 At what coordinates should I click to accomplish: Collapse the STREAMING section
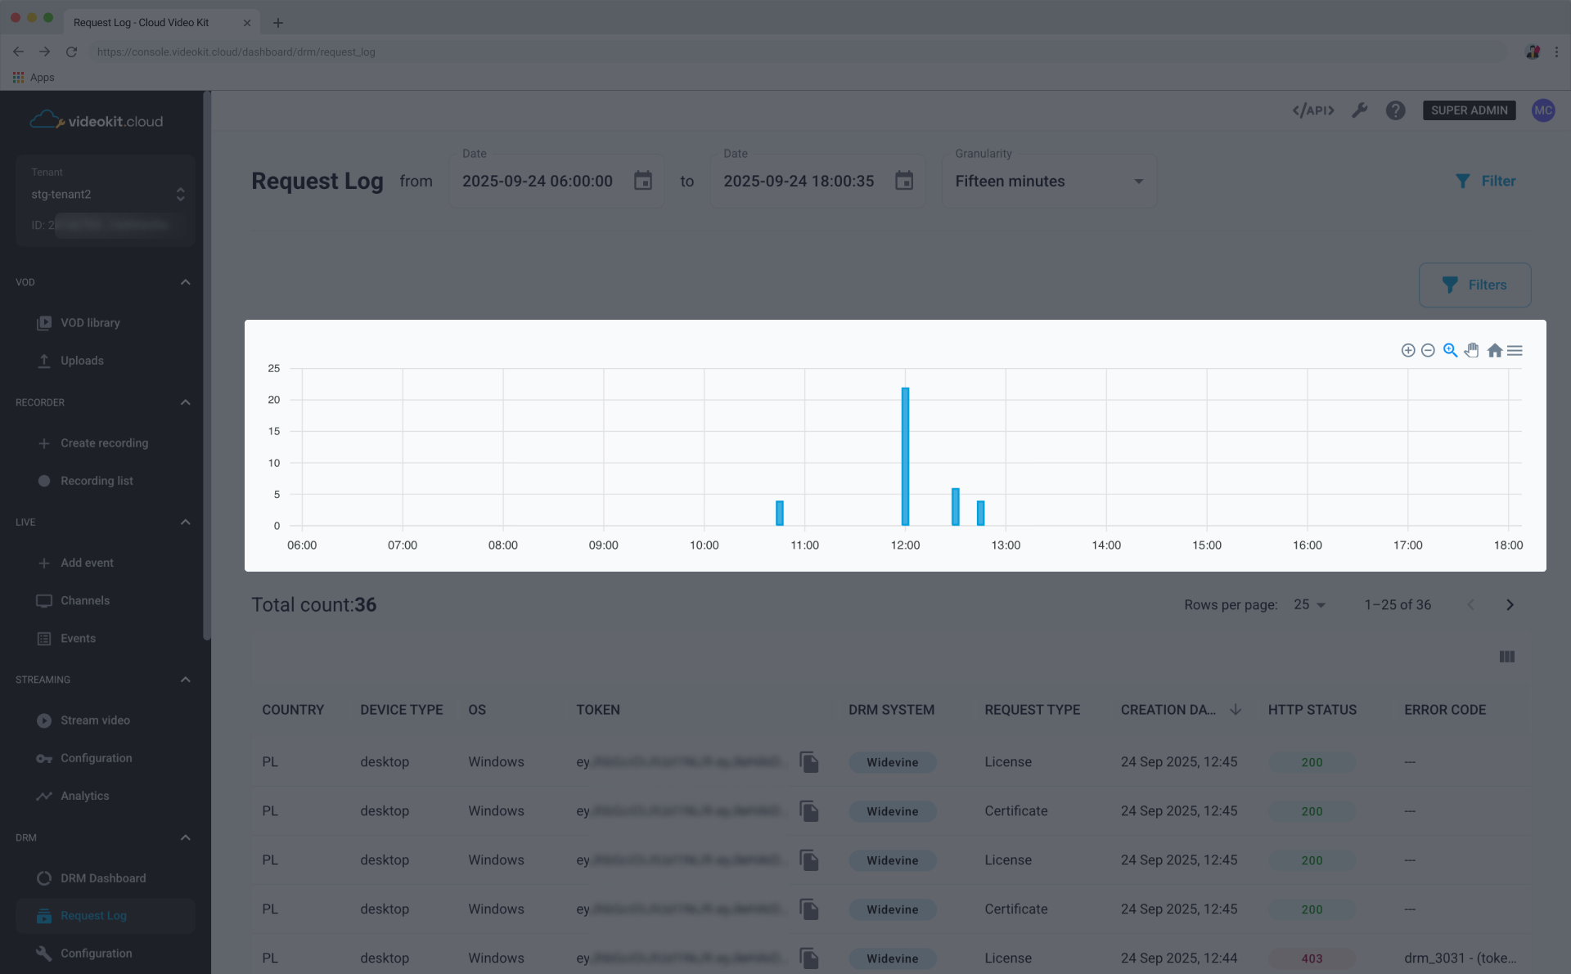coord(185,680)
